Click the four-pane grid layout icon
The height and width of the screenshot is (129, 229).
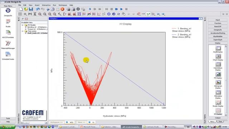coord(20,14)
